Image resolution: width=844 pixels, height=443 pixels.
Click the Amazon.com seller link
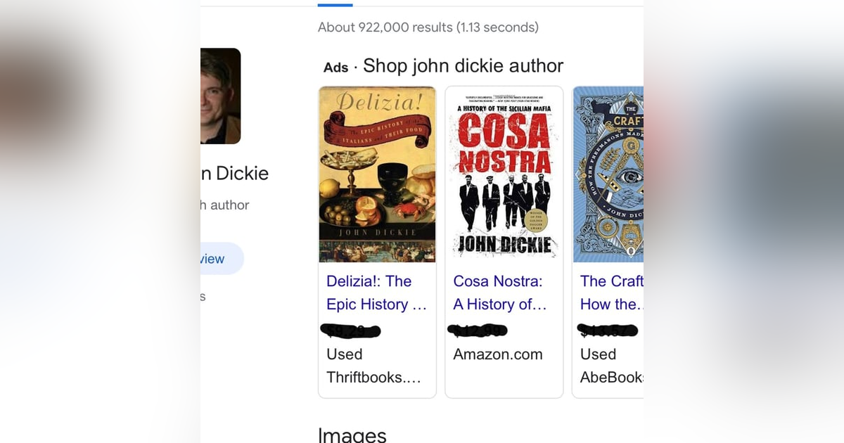[498, 354]
